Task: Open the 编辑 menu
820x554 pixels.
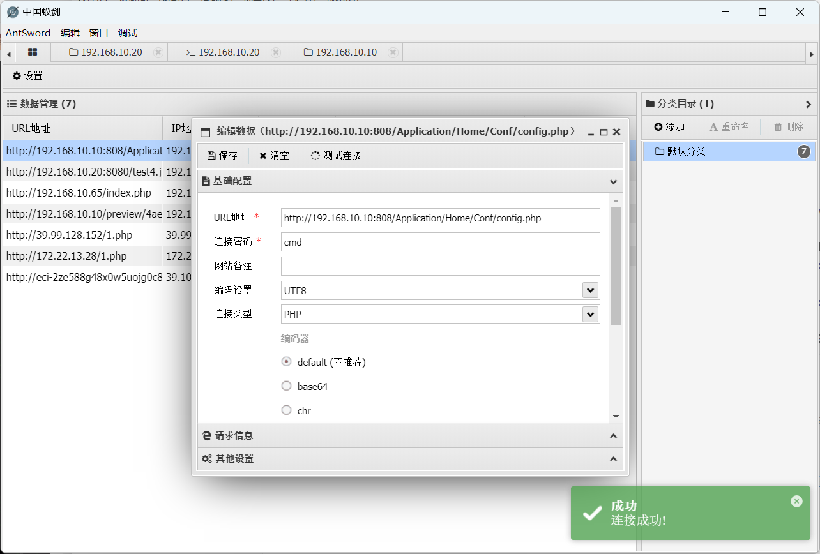Action: point(70,33)
